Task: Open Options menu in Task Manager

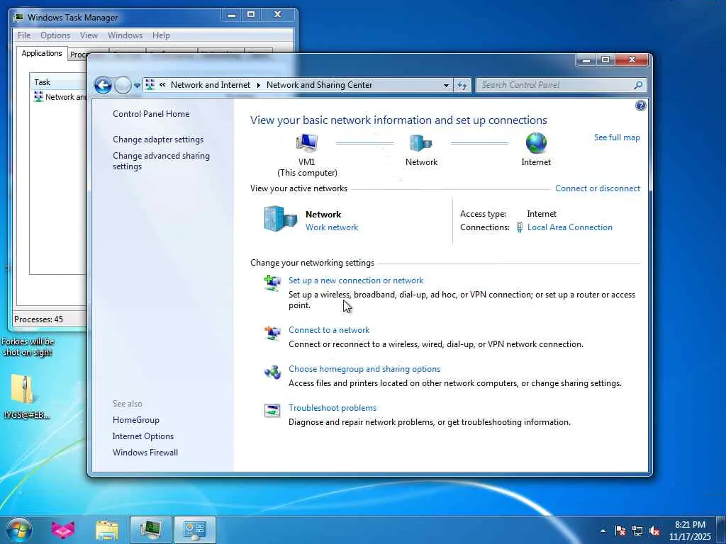Action: click(55, 35)
